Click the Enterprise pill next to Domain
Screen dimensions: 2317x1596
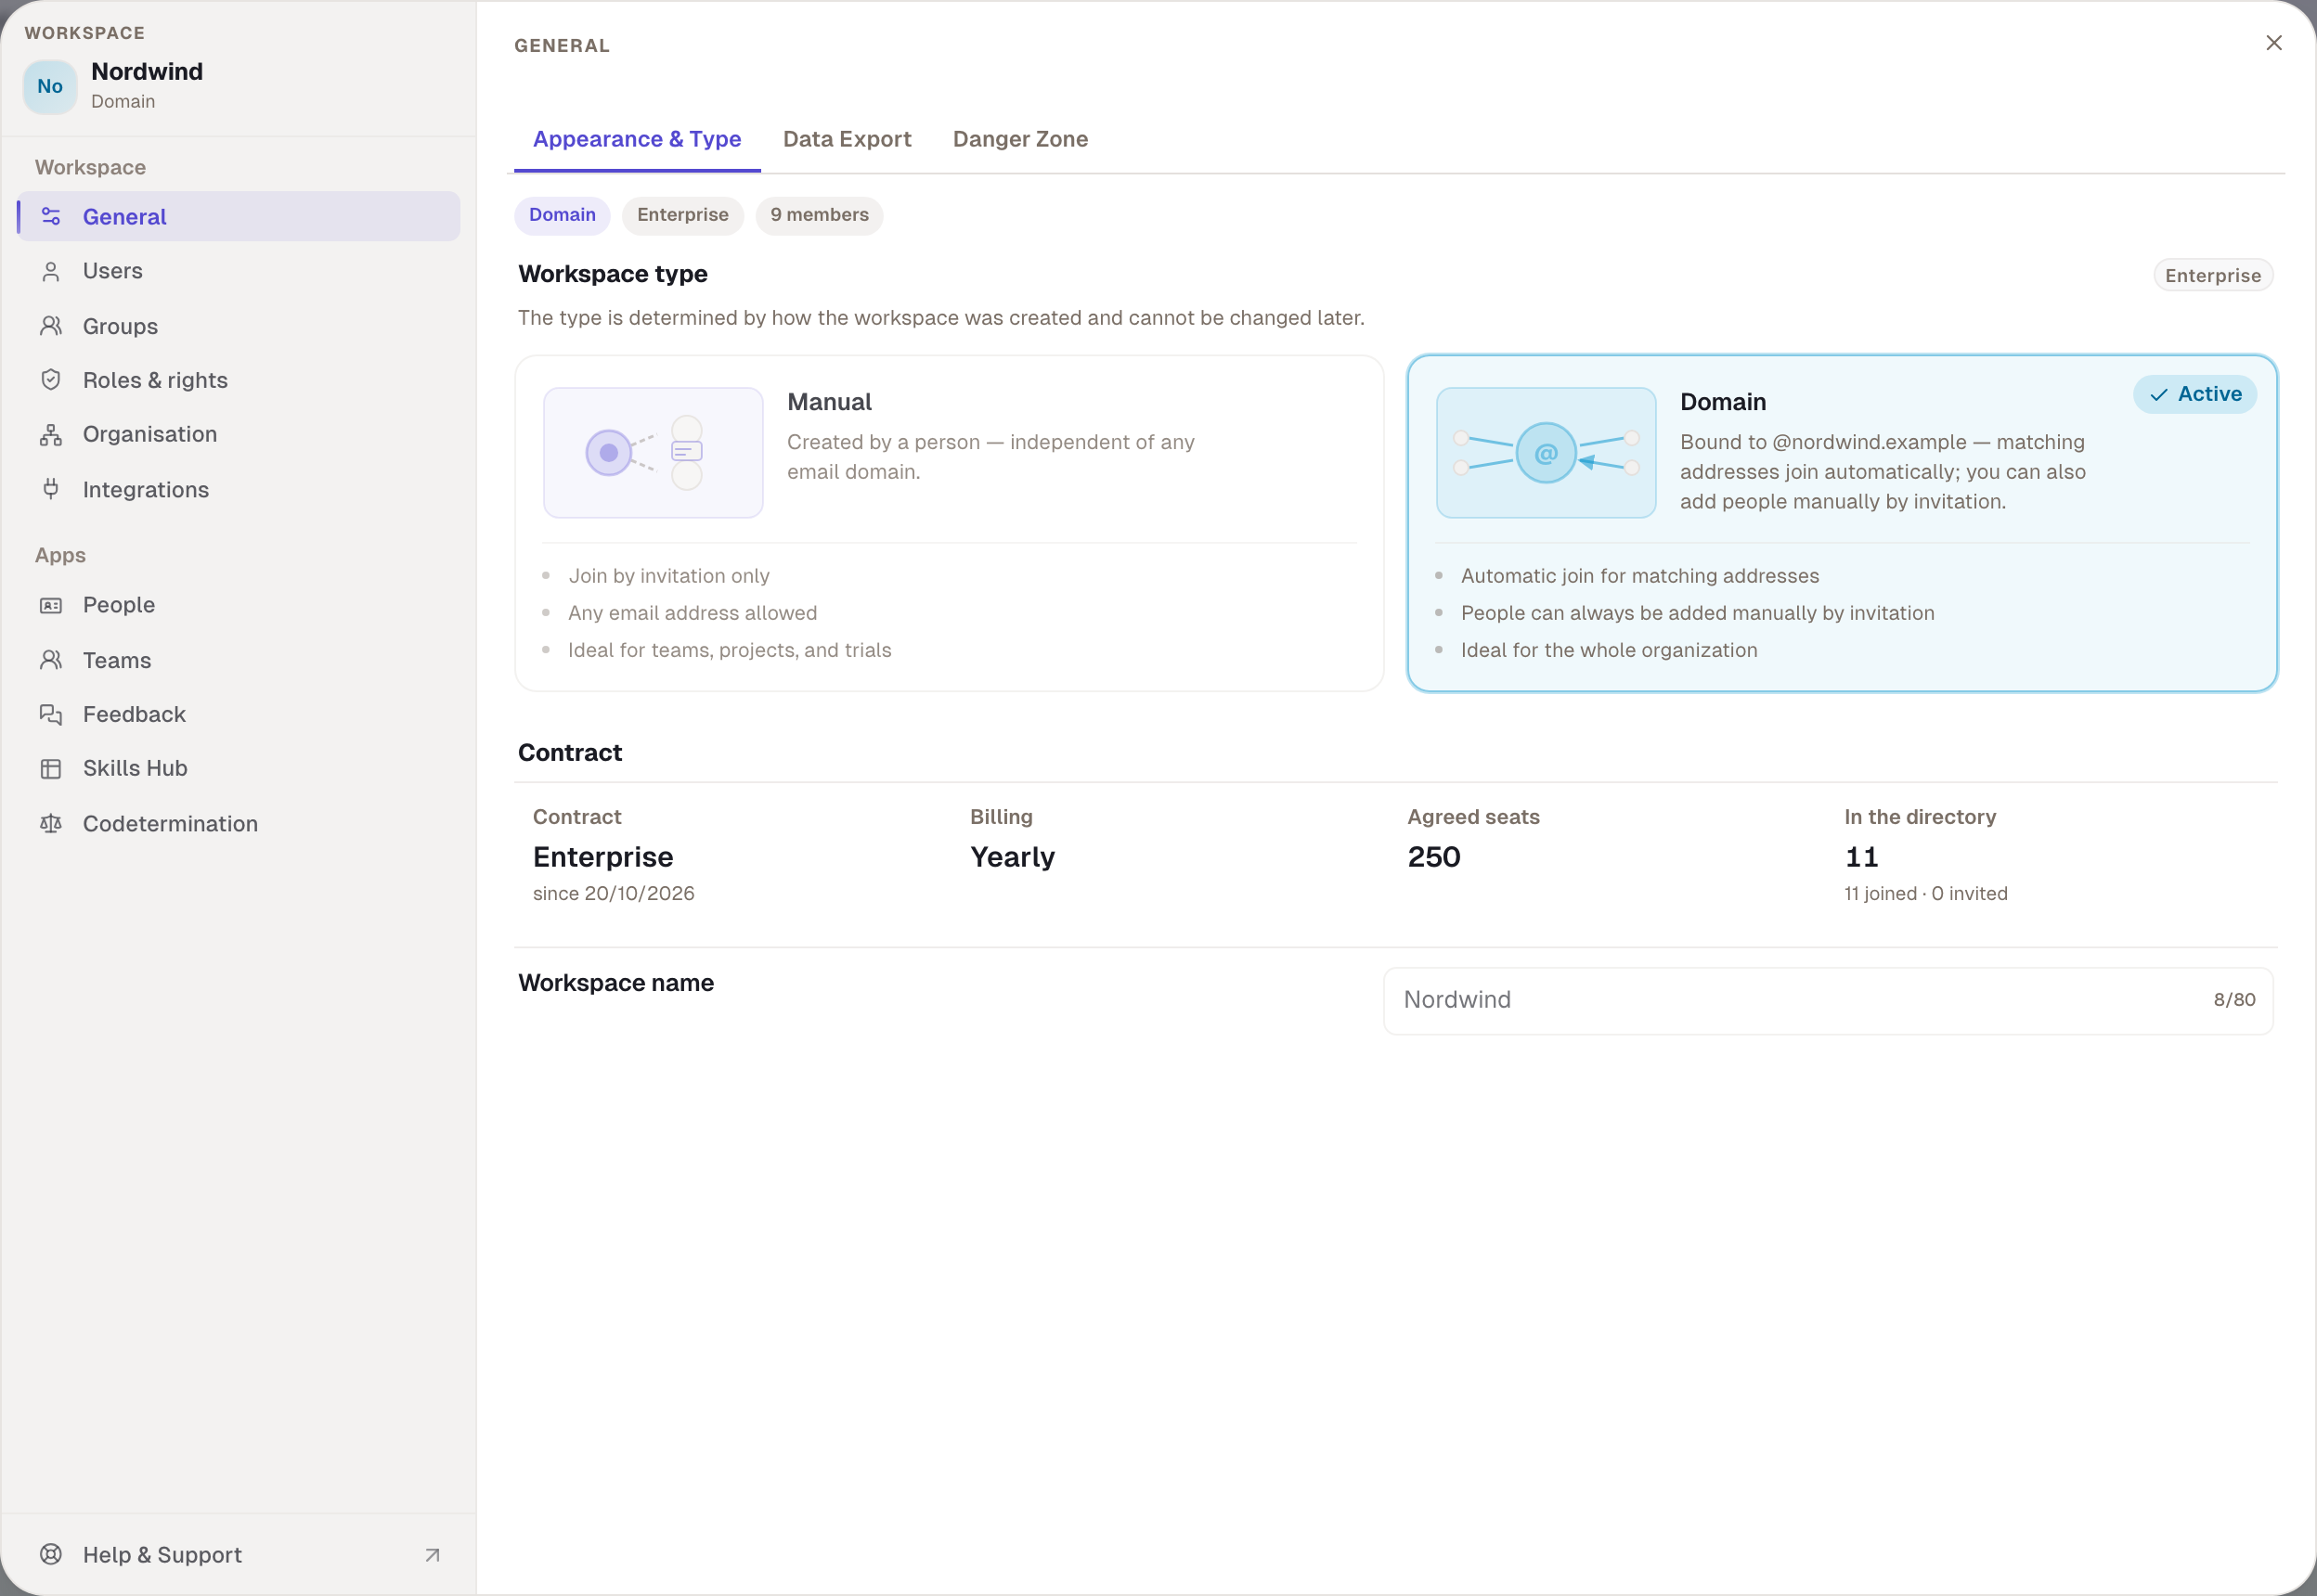pos(682,215)
